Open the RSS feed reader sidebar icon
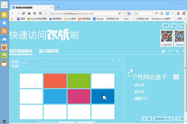Image resolution: width=188 pixels, height=124 pixels. tap(4, 31)
